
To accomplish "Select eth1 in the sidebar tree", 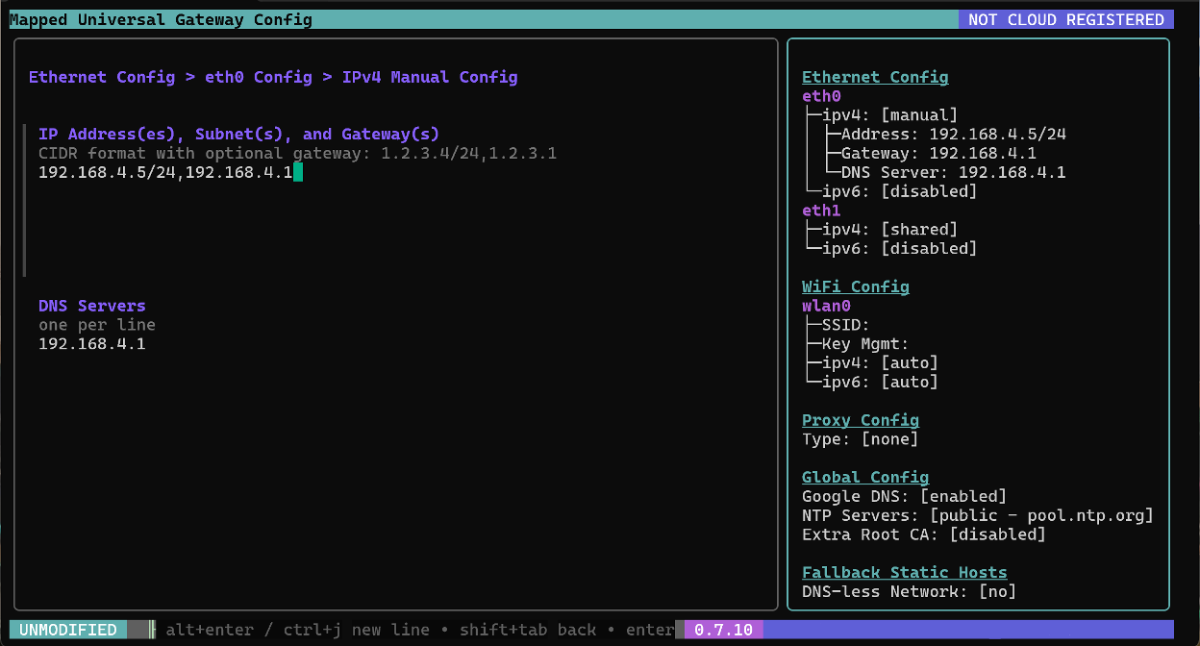I will (x=821, y=210).
